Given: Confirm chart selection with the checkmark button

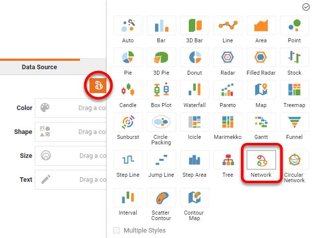Looking at the screenshot, I should pos(306,6).
